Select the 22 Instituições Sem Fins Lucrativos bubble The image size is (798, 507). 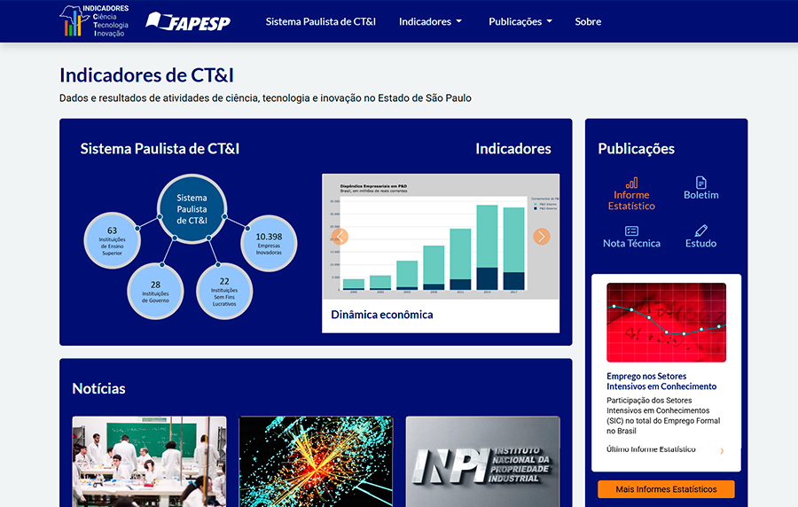(224, 292)
